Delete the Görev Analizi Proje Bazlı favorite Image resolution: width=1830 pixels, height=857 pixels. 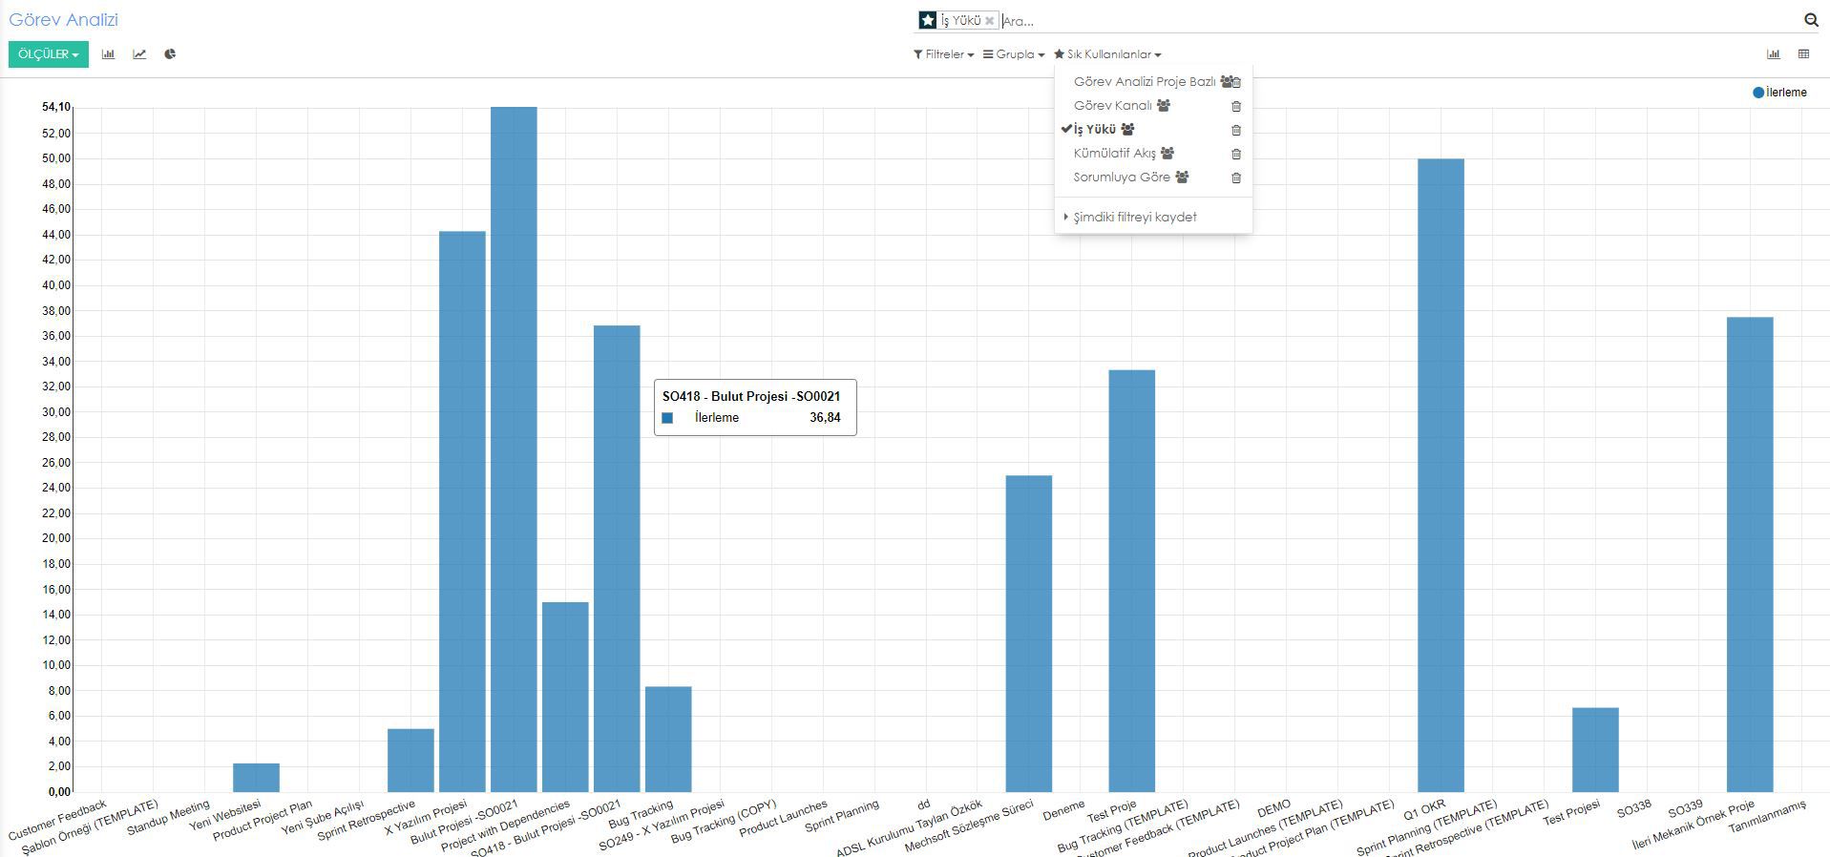click(1236, 82)
